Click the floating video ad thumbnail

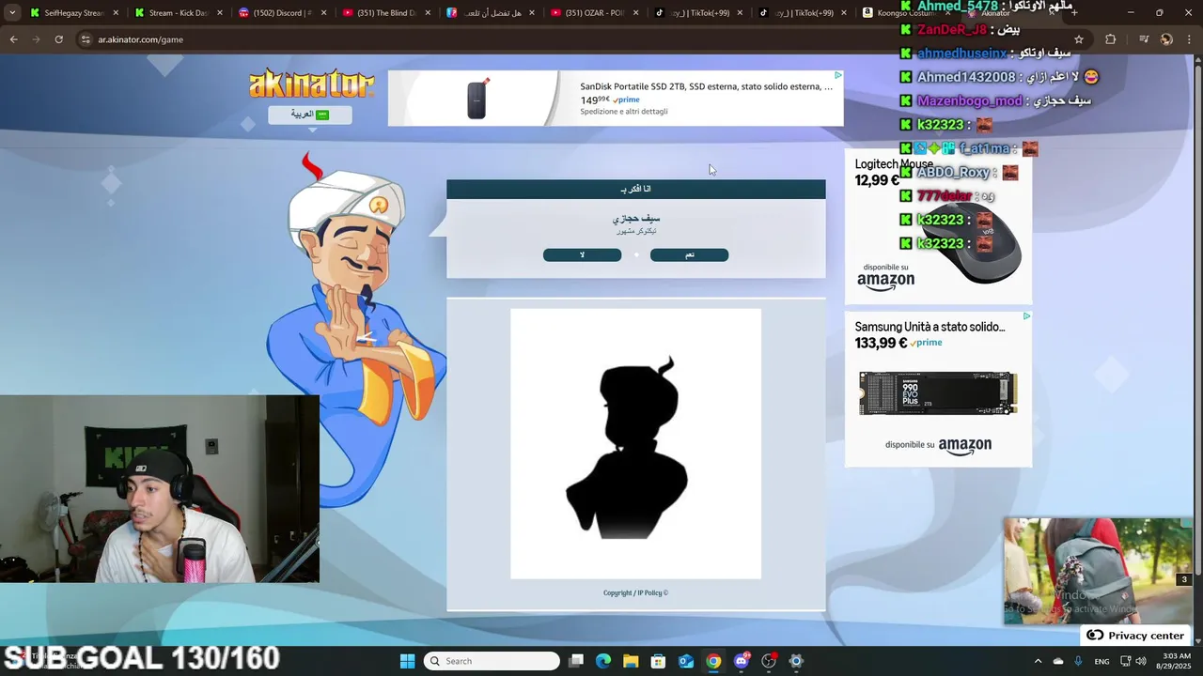click(x=1098, y=571)
